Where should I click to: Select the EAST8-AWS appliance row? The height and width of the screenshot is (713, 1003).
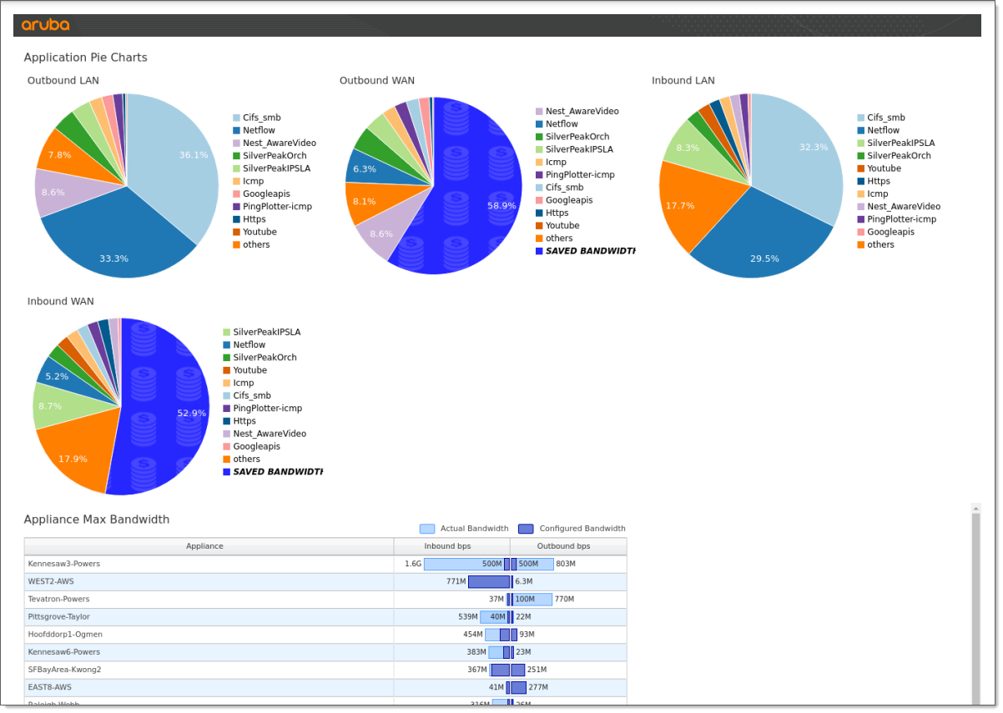tap(325, 687)
